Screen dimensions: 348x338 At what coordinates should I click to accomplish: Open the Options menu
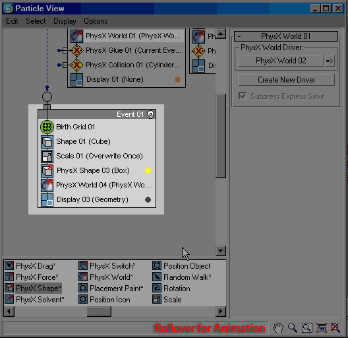coord(96,21)
